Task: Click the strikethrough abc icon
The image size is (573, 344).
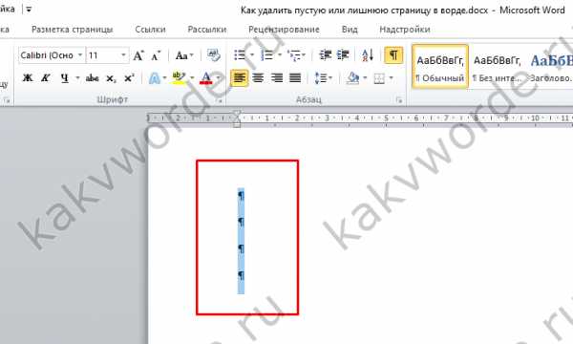Action: (92, 77)
